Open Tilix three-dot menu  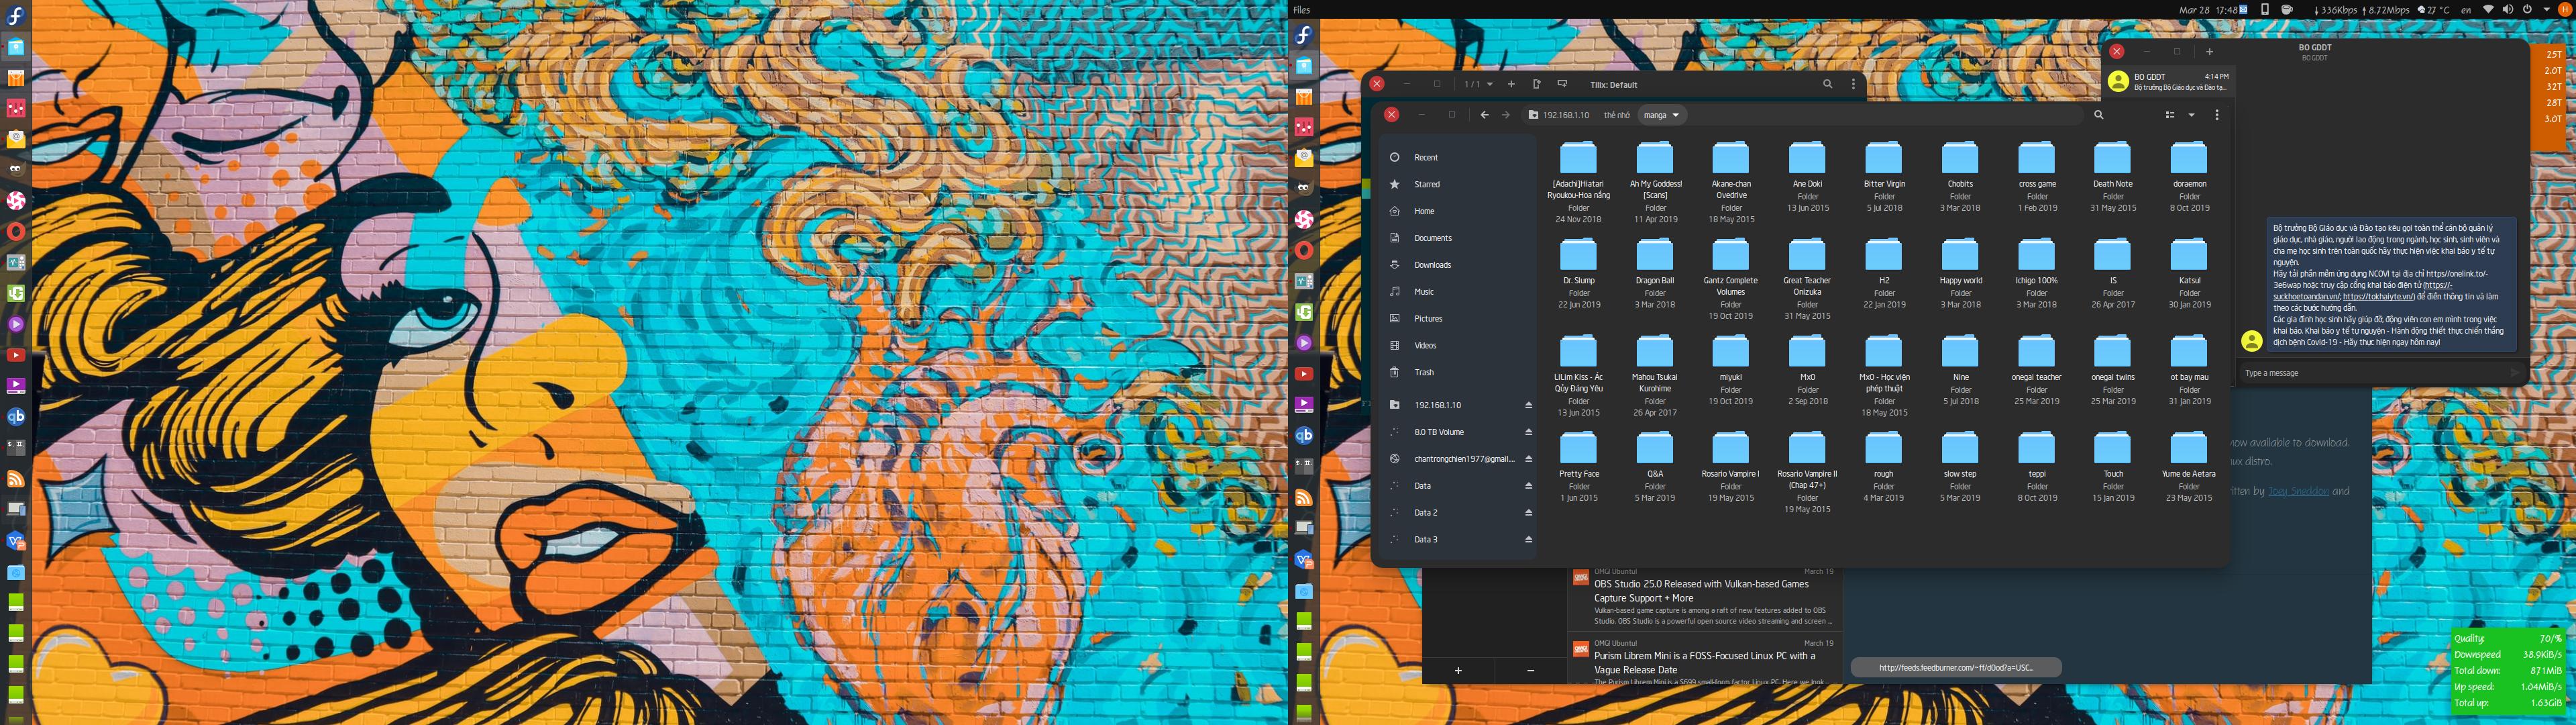(1853, 84)
